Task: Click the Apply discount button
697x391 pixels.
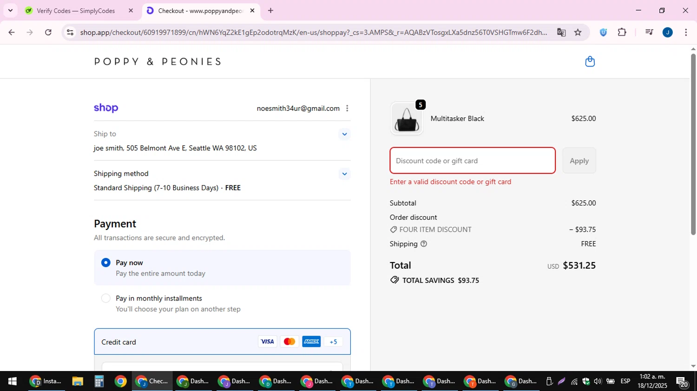Action: coord(579,160)
